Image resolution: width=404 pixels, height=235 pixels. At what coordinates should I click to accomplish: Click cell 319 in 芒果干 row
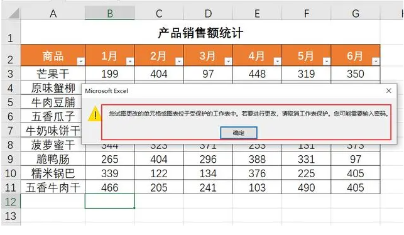(x=307, y=74)
